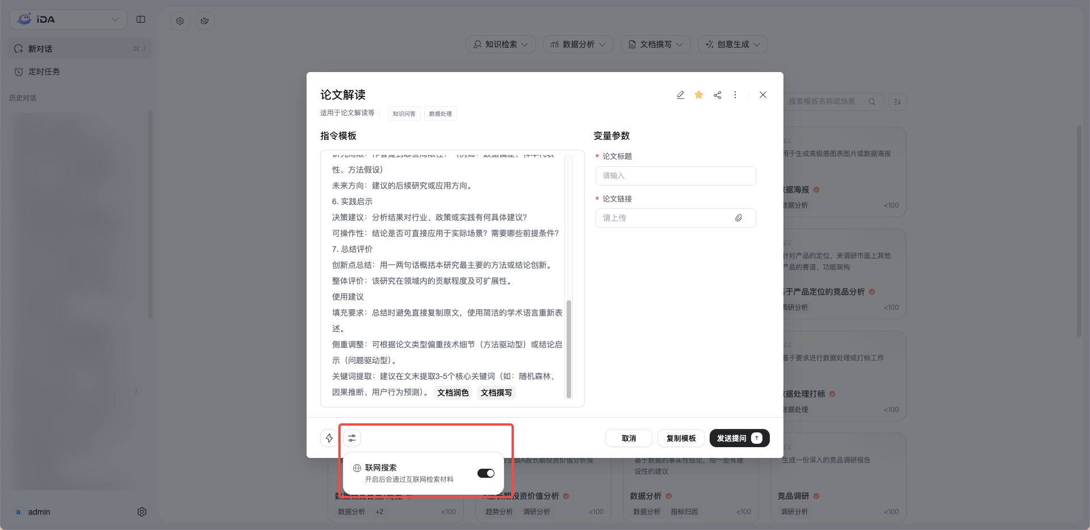Screen dimensions: 1090x530
Task: Toggle the sidebar collapse icon
Action: [141, 19]
